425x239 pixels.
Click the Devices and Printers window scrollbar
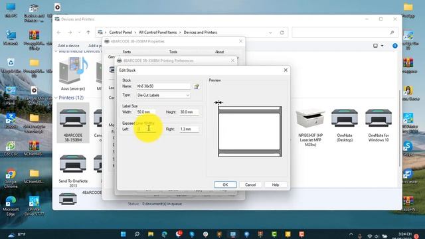point(400,128)
